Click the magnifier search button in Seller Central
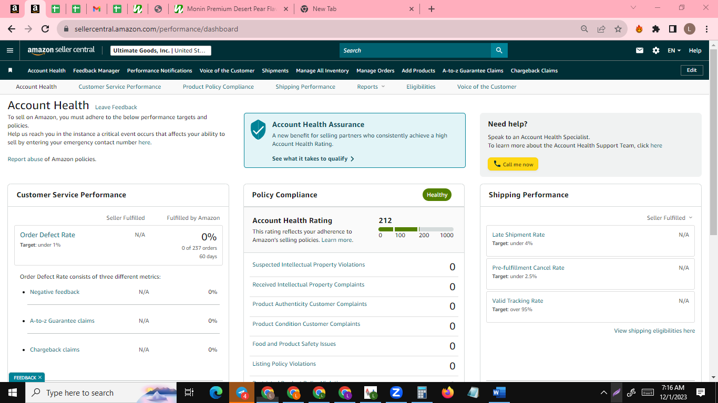The height and width of the screenshot is (403, 718). 499,50
